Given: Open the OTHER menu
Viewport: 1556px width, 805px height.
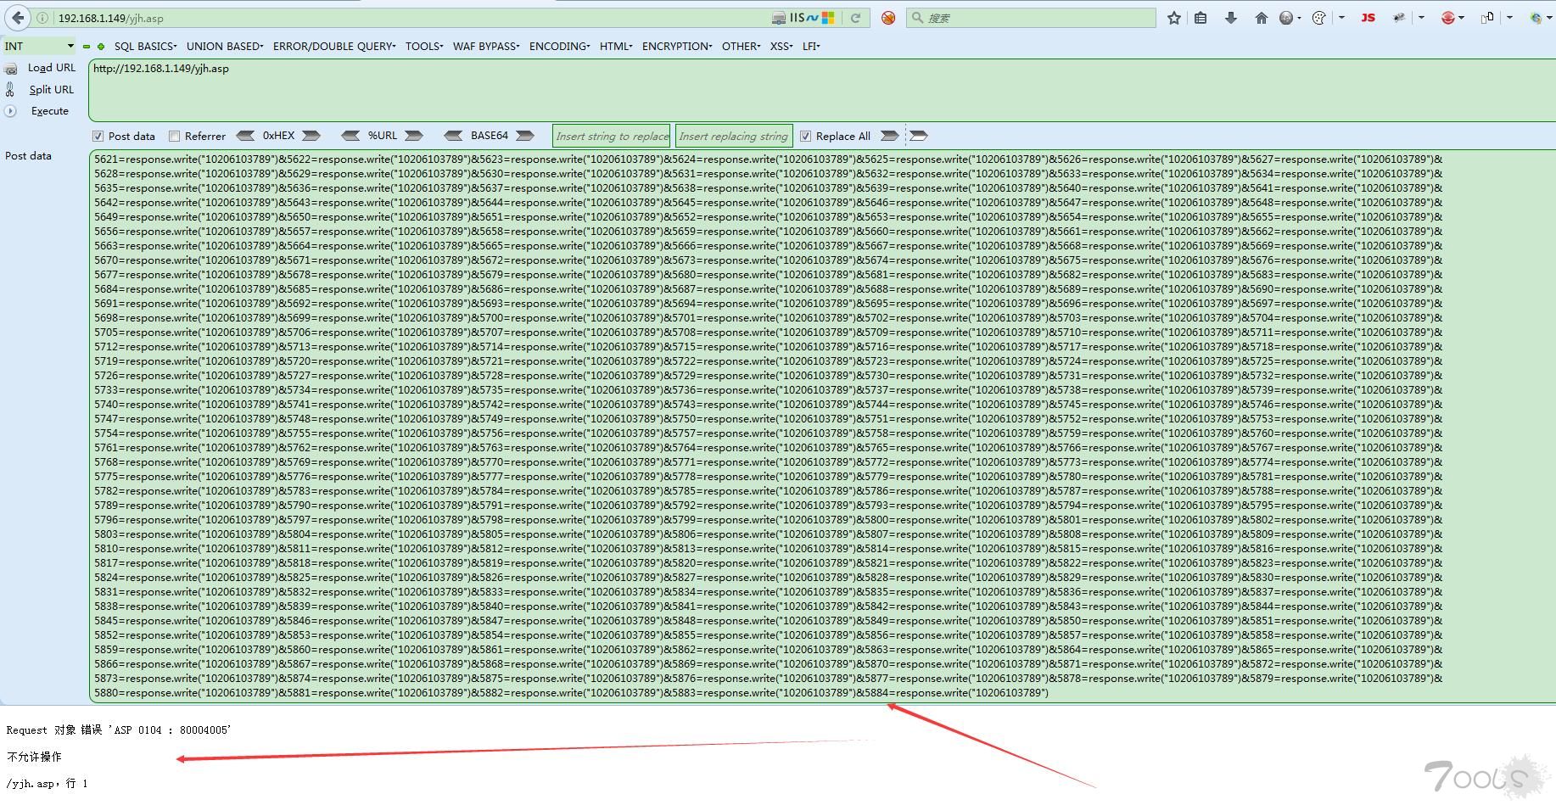Looking at the screenshot, I should pos(741,47).
